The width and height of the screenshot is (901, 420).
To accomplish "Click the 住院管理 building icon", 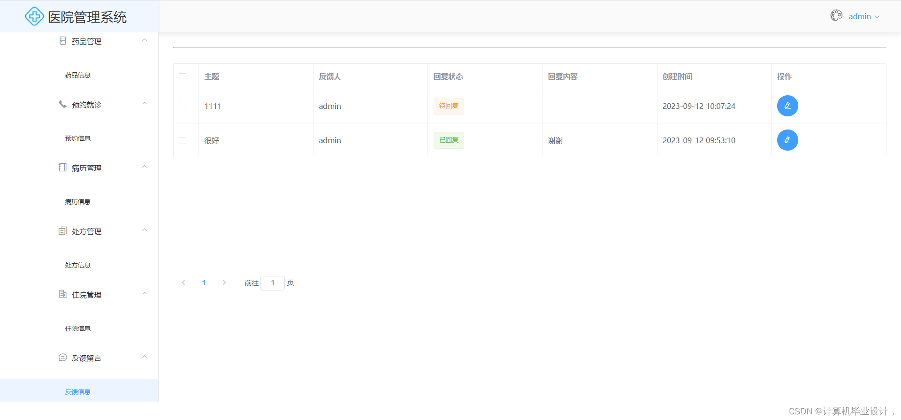I will [x=62, y=294].
